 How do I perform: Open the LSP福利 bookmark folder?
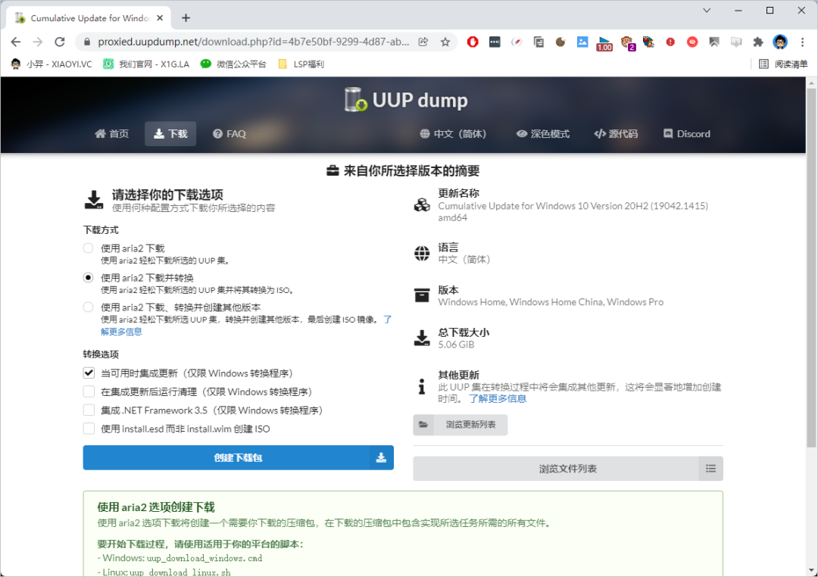(301, 64)
